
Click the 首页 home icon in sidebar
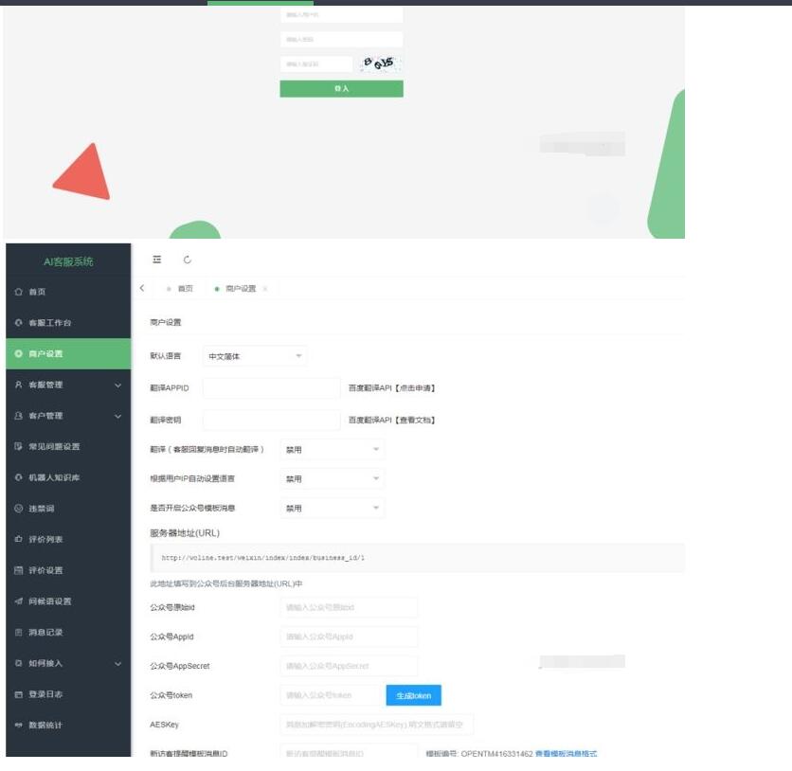(18, 292)
